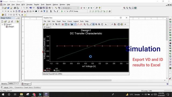
Task: Open the Grapher Trace menu
Action: (64, 21)
